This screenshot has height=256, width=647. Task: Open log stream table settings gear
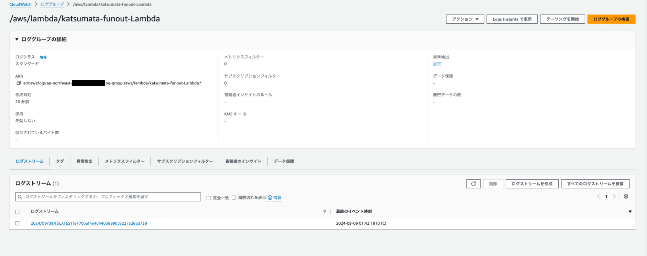click(626, 196)
